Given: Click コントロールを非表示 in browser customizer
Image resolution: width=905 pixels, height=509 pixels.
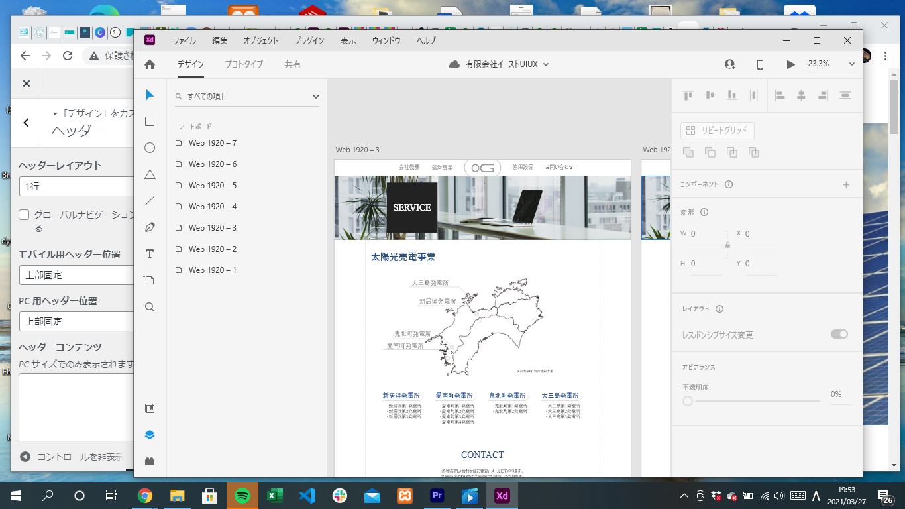Looking at the screenshot, I should (x=71, y=457).
